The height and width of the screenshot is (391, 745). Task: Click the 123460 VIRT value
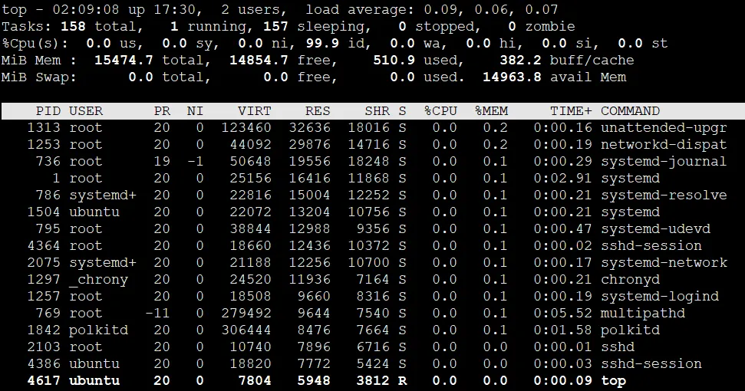246,128
